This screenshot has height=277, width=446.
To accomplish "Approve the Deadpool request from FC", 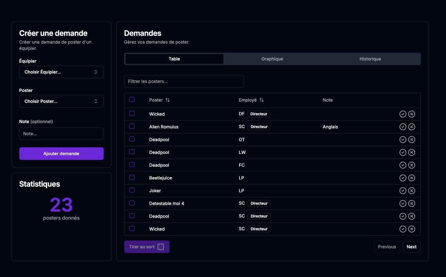I will 403,165.
